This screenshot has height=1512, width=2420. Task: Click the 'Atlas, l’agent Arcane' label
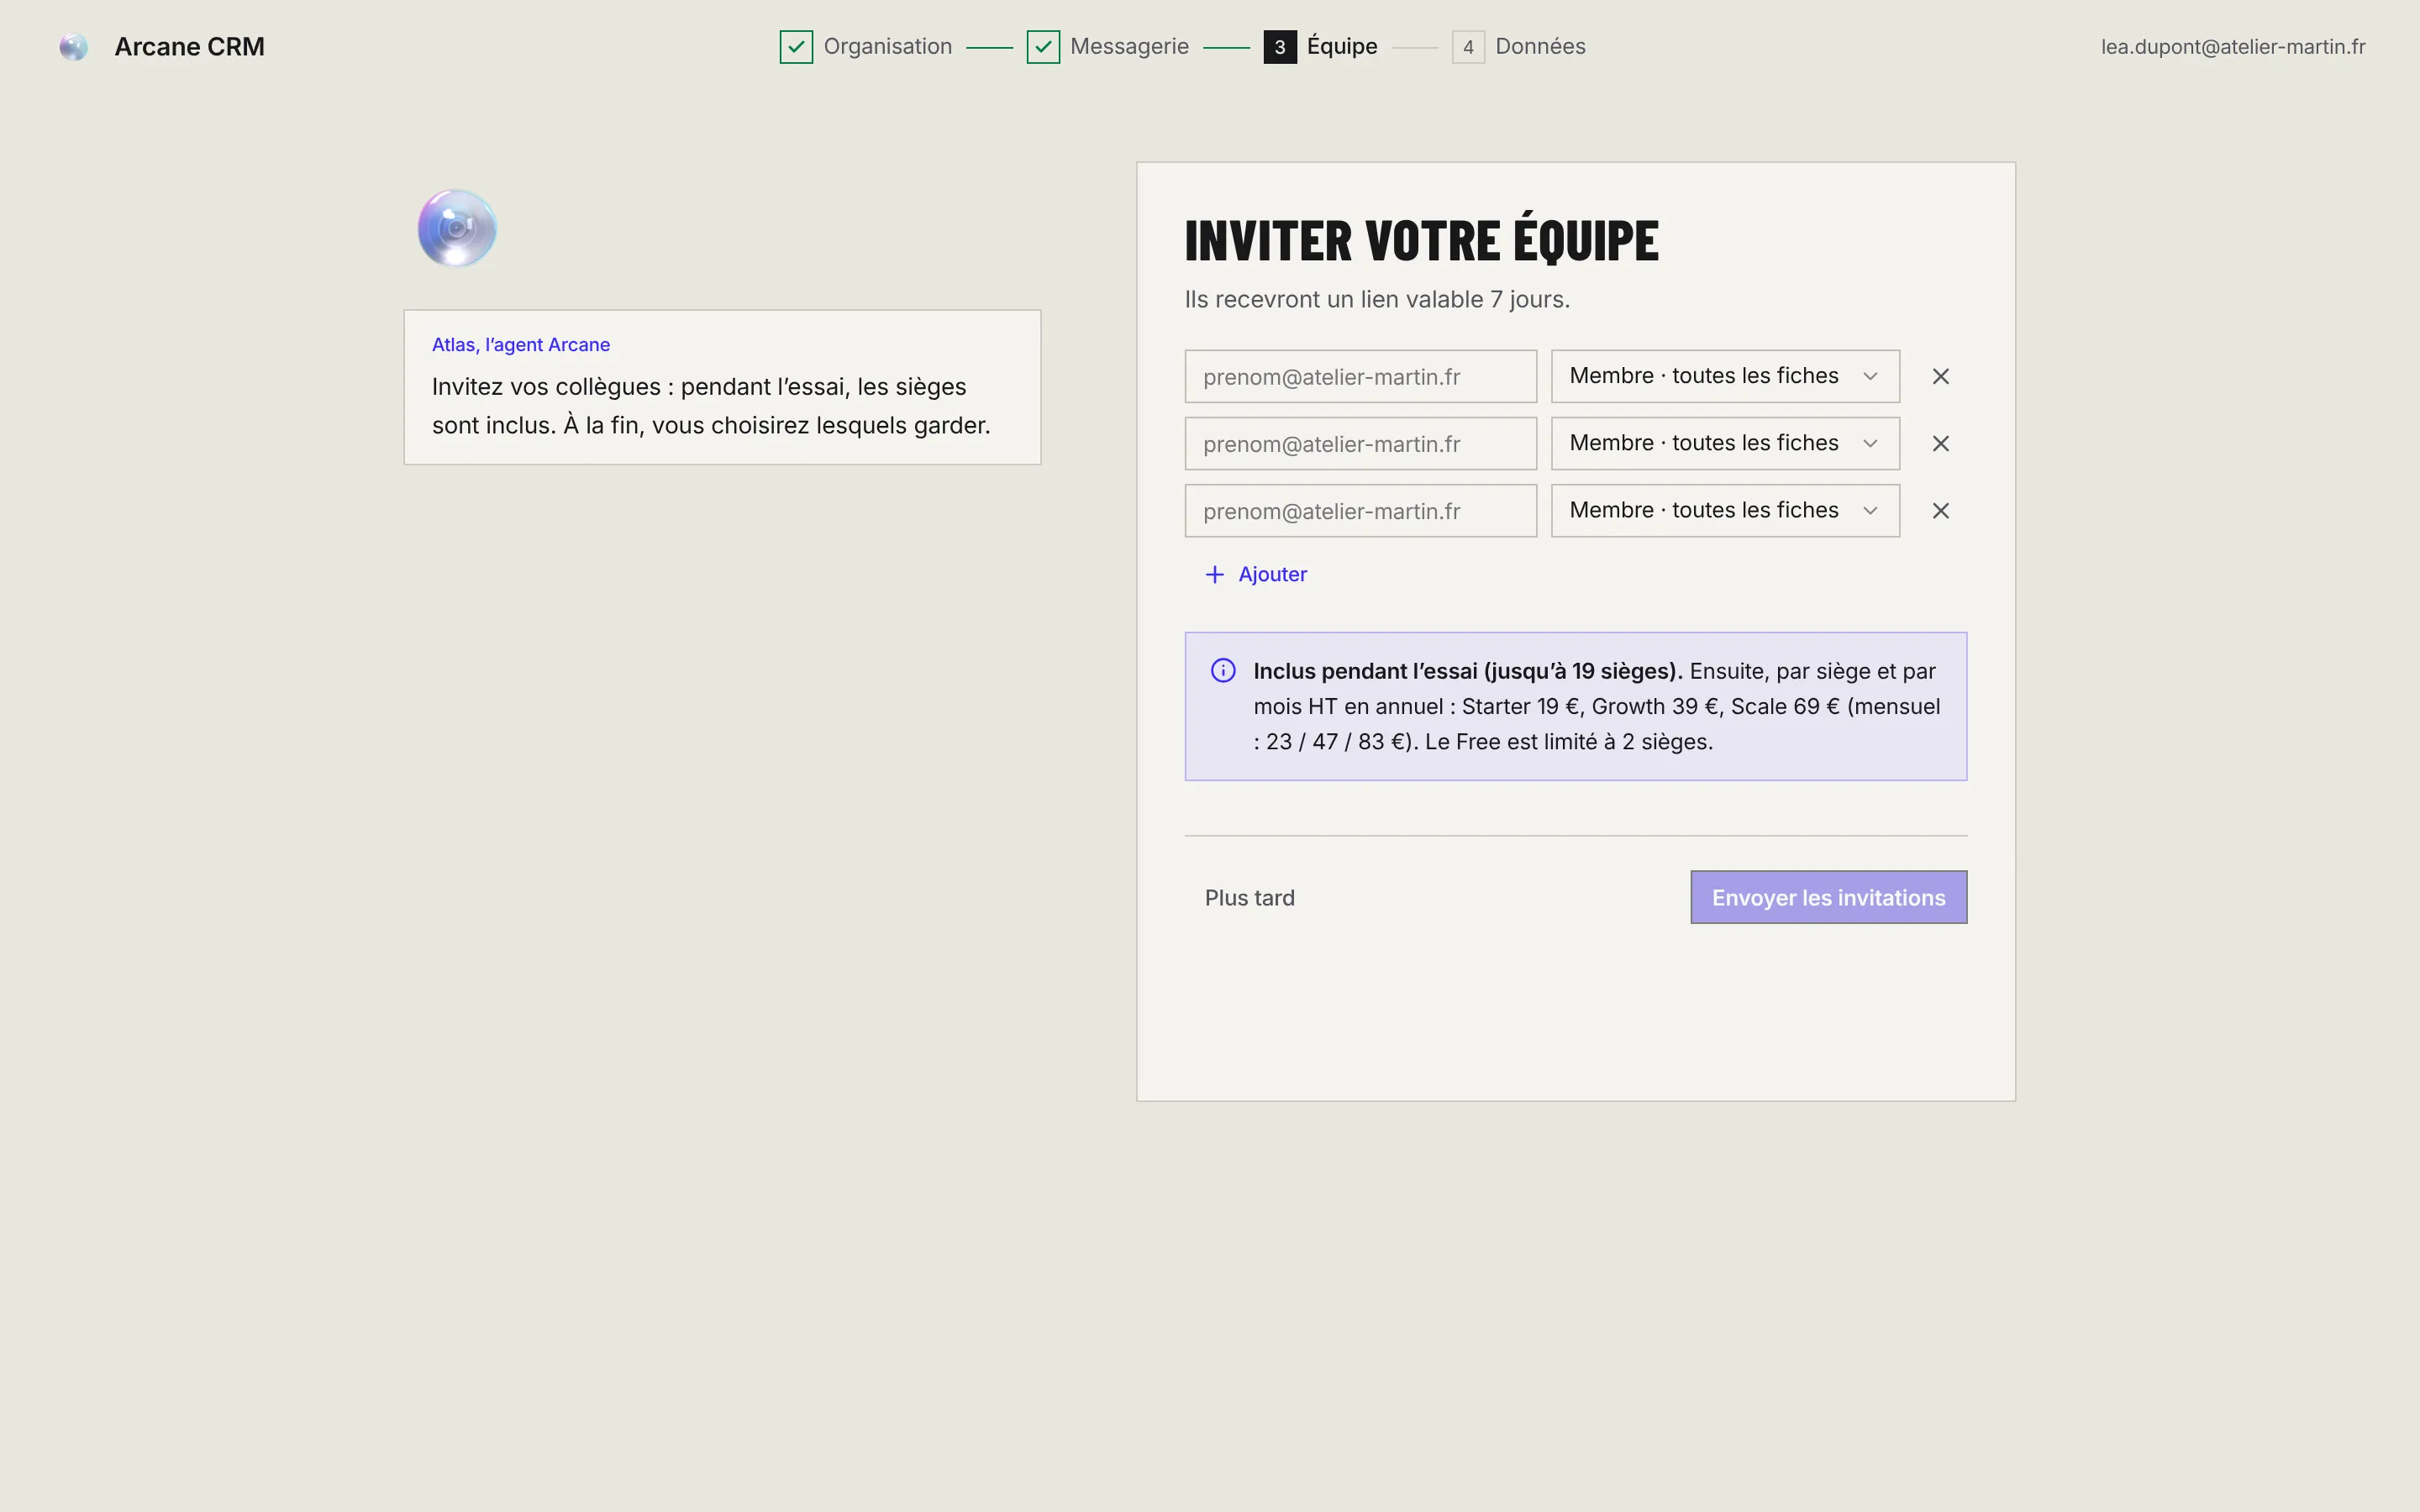[x=520, y=344]
